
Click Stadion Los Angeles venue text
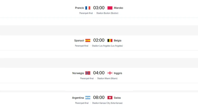107,46
